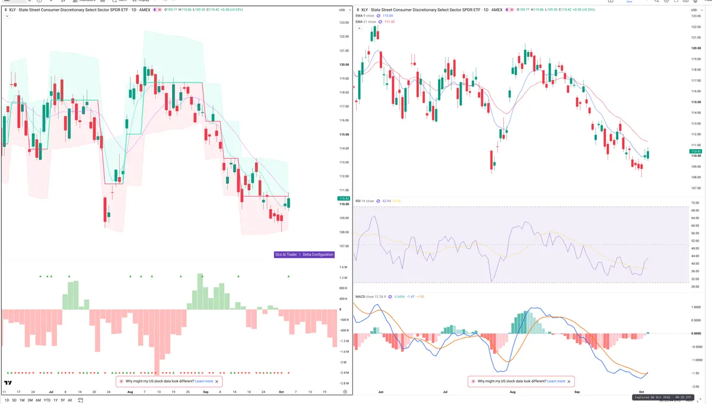
Task: Click the flag icon in left chart notice
Action: tap(121, 381)
